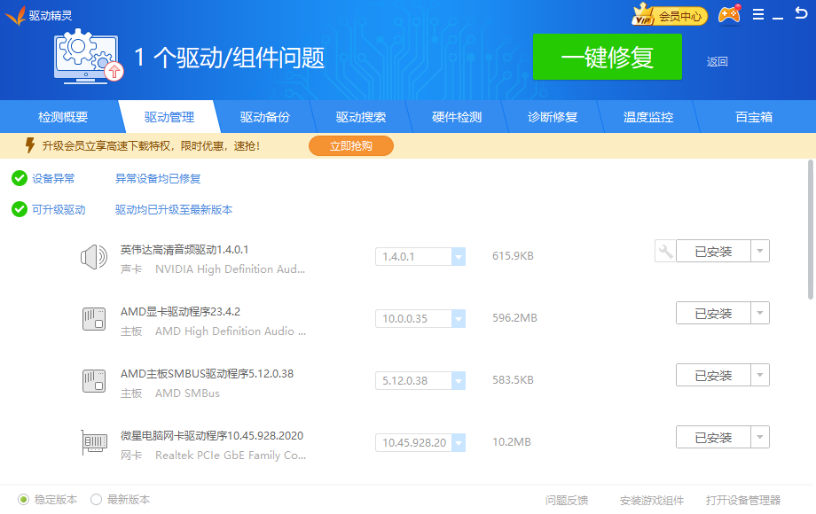Open the 温度监控 tab
This screenshot has height=514, width=816.
(648, 117)
